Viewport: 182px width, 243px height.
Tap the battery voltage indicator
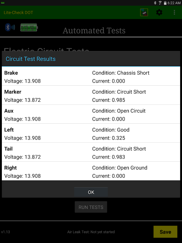pyautogui.click(x=29, y=28)
